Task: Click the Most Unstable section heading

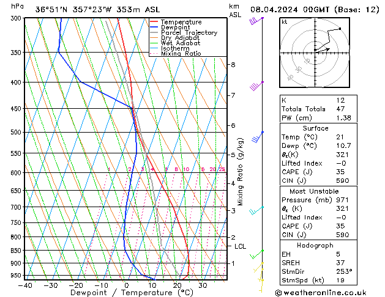Action: pyautogui.click(x=314, y=191)
